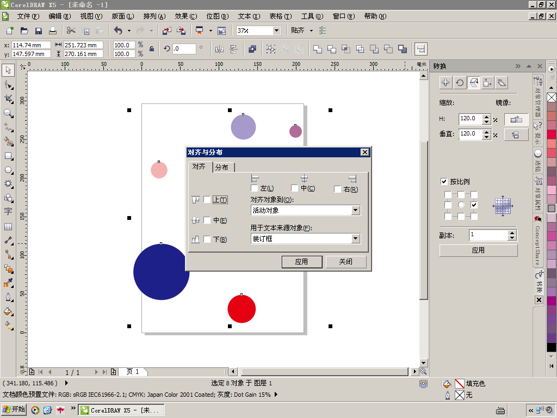557x418 pixels.
Task: Click the vertical mirror button
Action: click(516, 135)
